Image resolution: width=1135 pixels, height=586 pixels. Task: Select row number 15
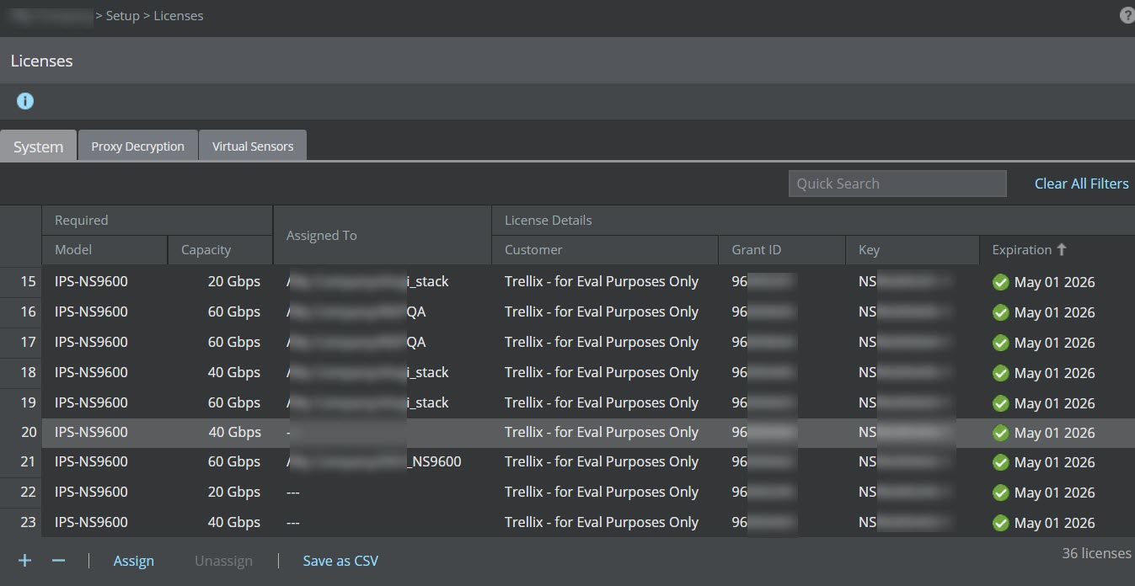pos(28,281)
